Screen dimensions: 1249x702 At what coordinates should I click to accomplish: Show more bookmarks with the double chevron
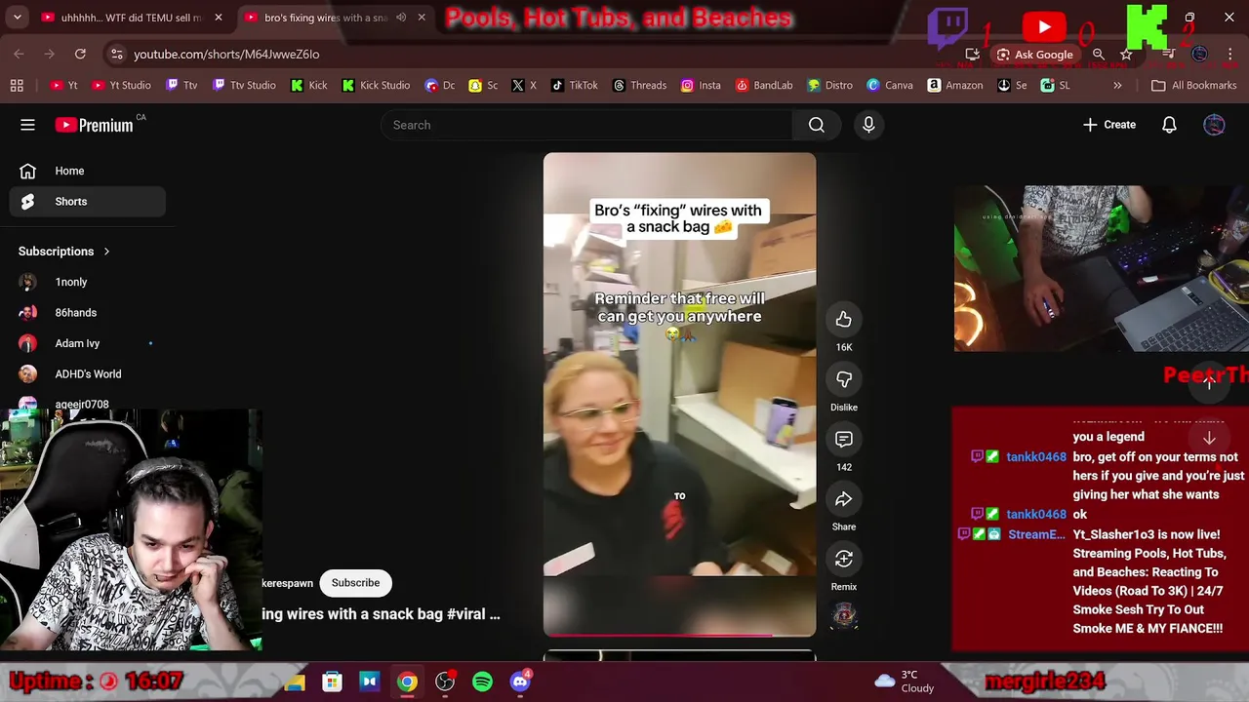pyautogui.click(x=1117, y=86)
